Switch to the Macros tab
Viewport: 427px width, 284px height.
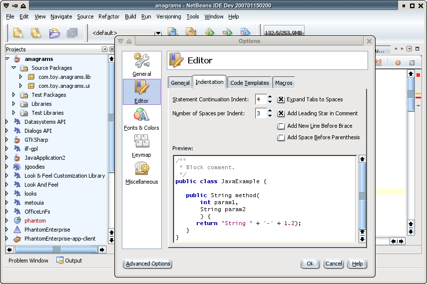(x=284, y=83)
